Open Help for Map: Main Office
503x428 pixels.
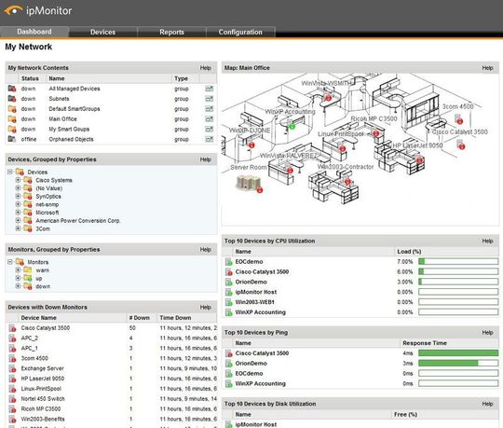click(x=487, y=68)
